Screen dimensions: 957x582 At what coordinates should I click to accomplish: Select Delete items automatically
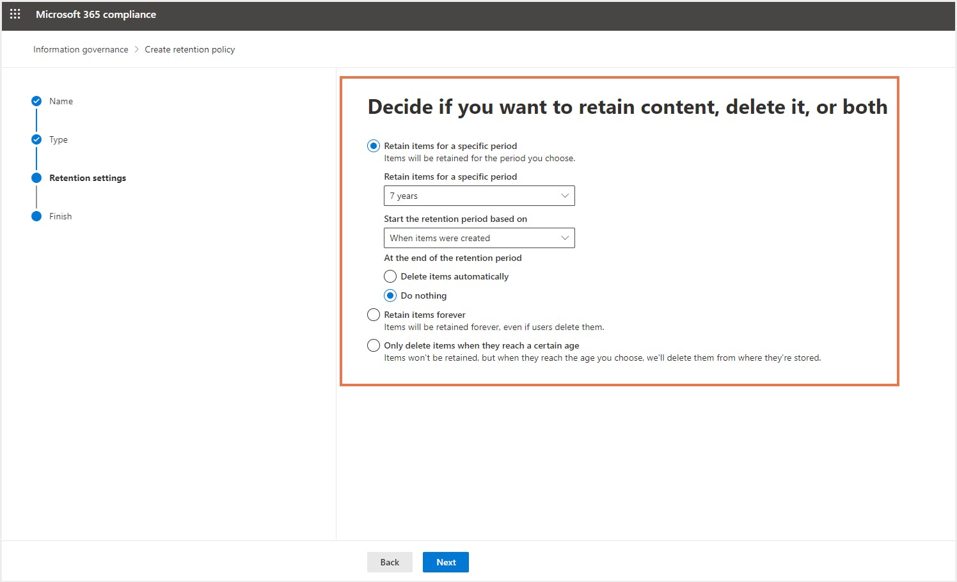[390, 276]
